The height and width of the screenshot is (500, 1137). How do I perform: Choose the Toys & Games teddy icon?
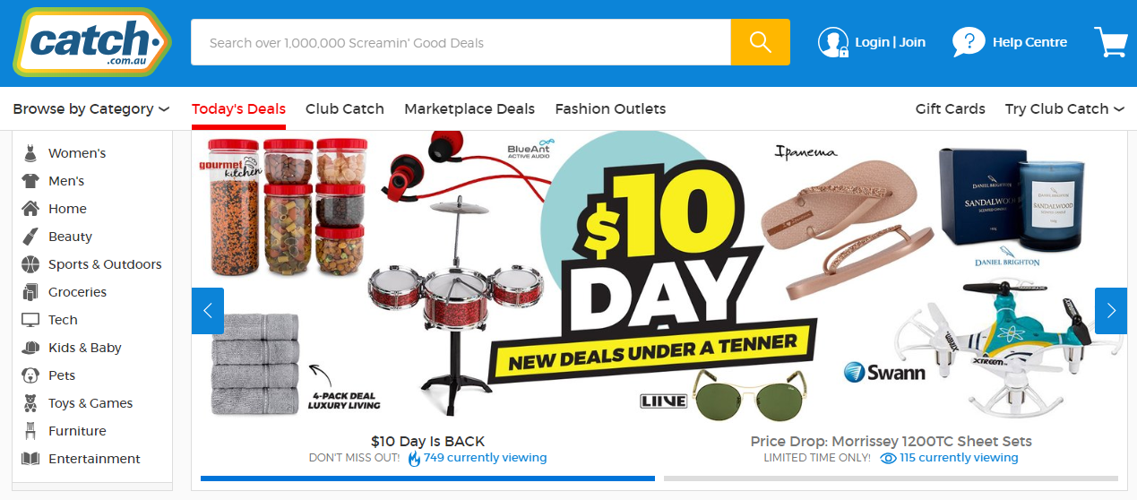click(x=30, y=403)
